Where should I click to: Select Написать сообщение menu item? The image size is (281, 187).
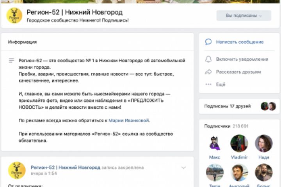(x=240, y=42)
